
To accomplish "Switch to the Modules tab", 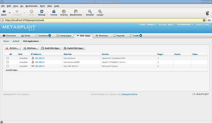I will click(102, 36).
